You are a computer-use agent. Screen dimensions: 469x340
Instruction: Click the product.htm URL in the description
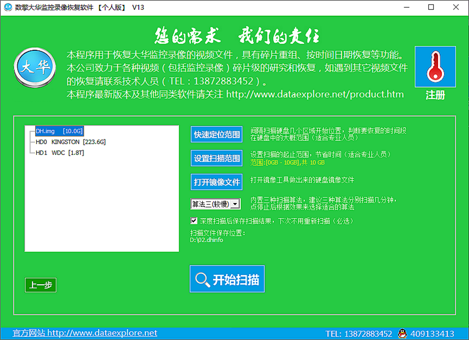[x=315, y=94]
